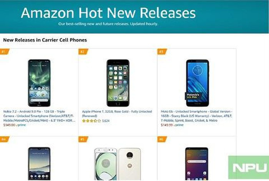Open the fourth ranked phone thumbnail
This screenshot has height=181, width=269.
[x=39, y=164]
